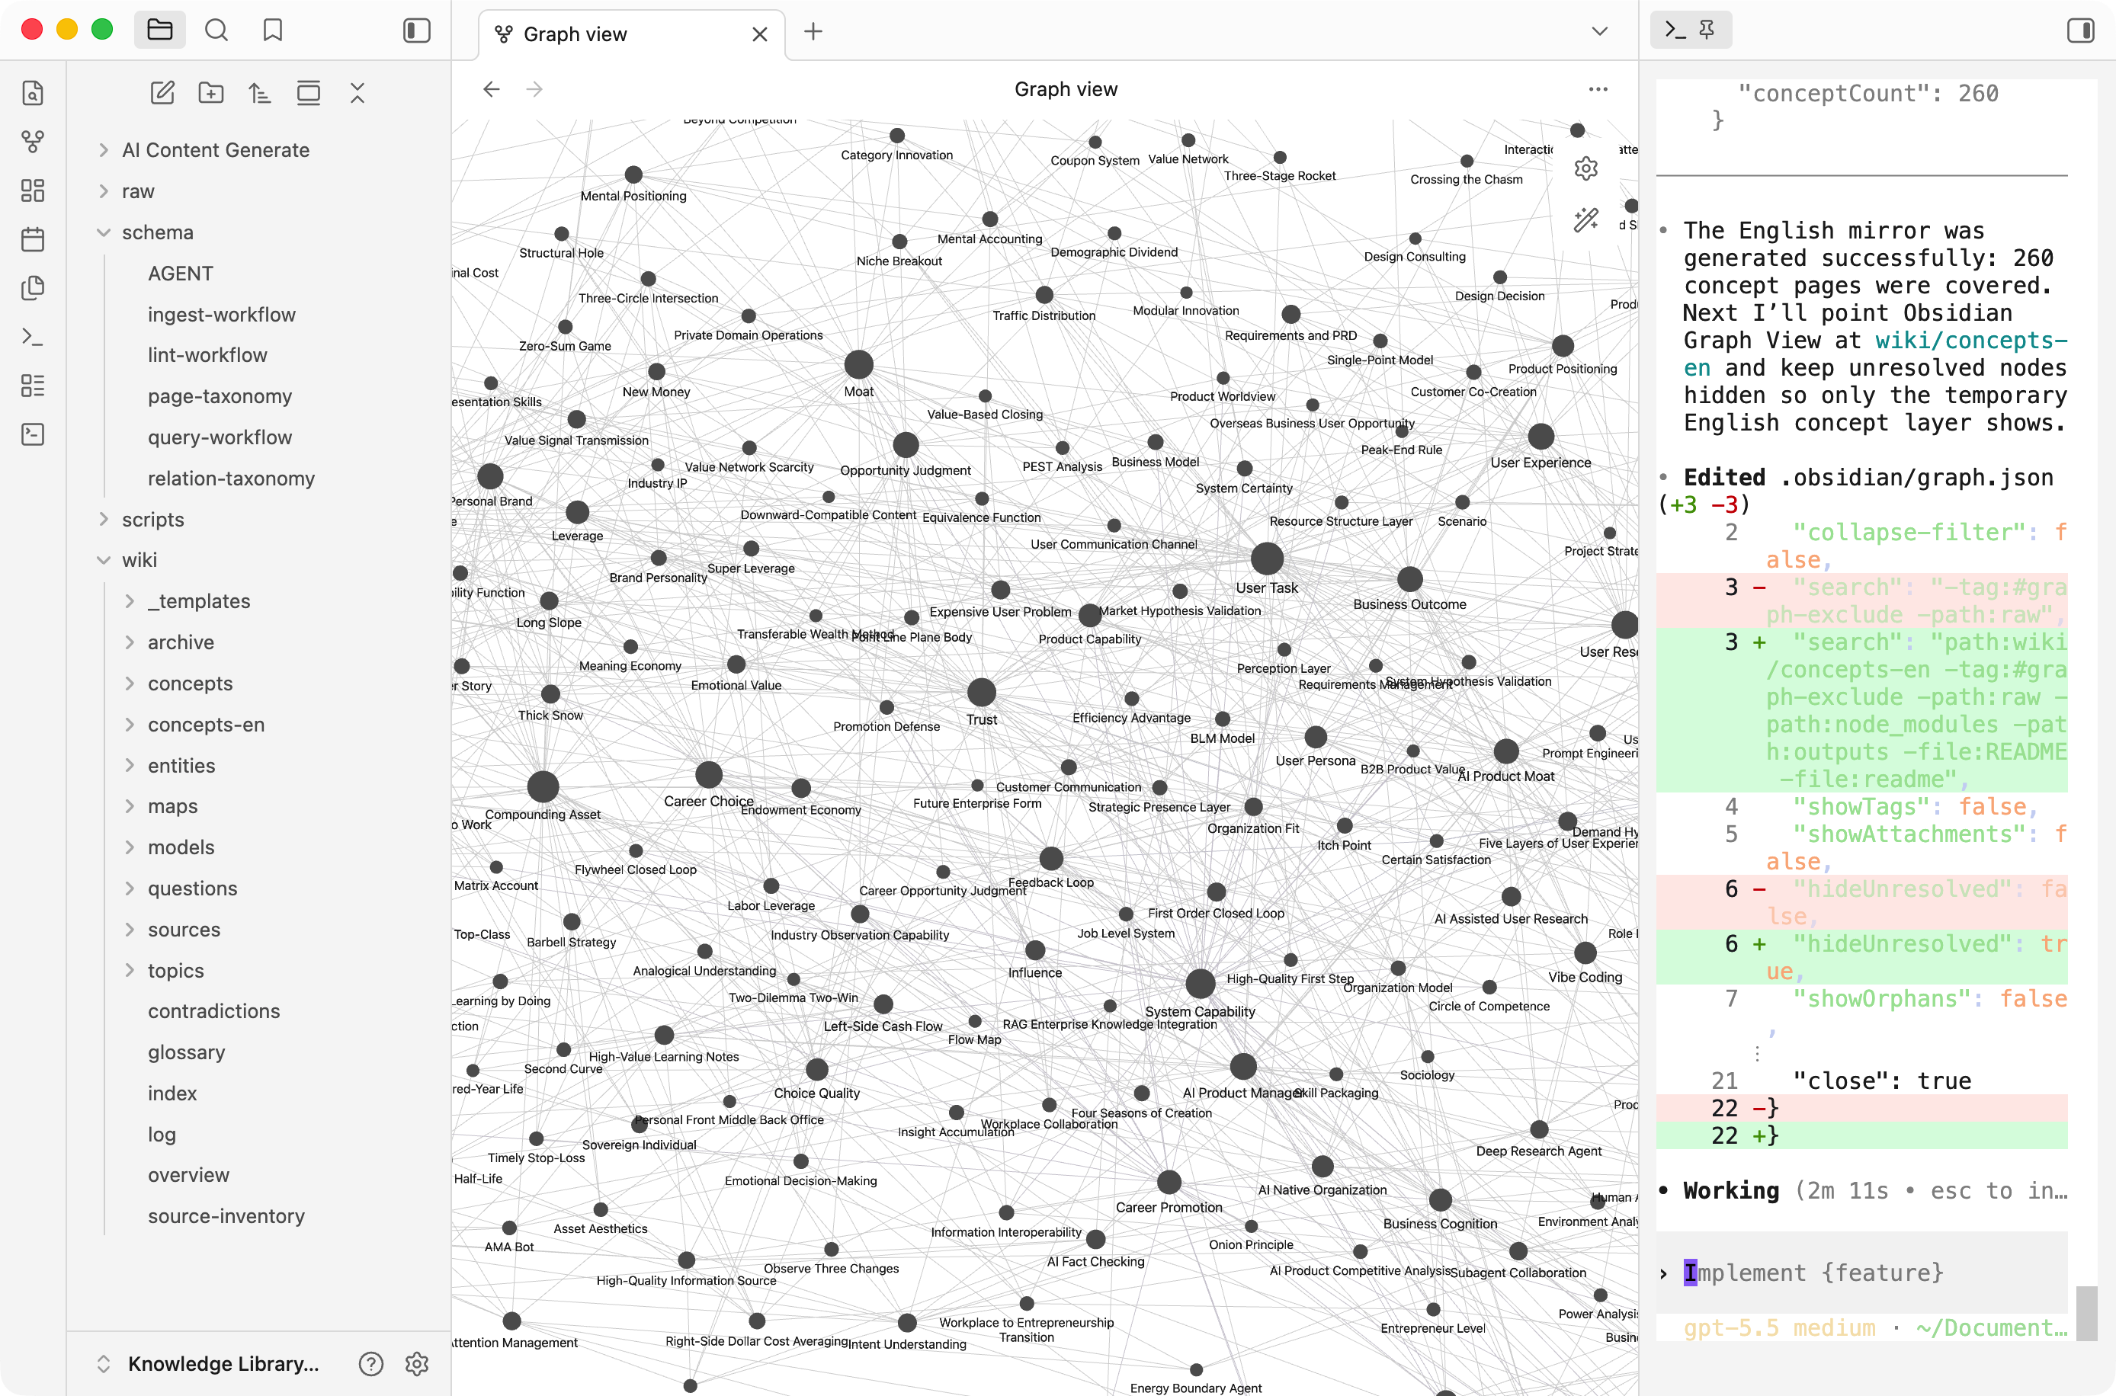Screen dimensions: 2116x1396
Task: Open the ingest-workflow note
Action: pos(222,314)
